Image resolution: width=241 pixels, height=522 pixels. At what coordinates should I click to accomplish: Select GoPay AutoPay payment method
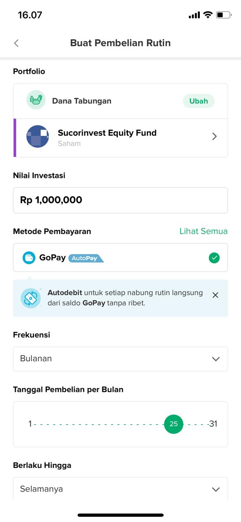(x=120, y=258)
